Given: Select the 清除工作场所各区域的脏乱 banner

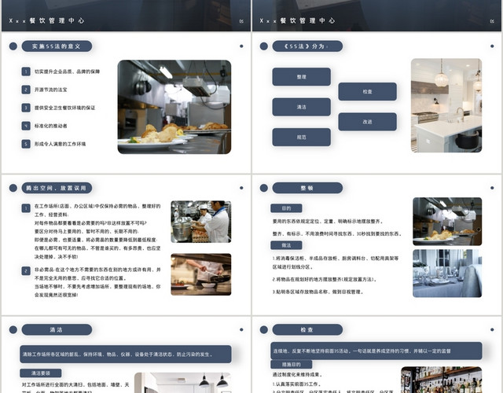Looking at the screenshot, I should pos(126,354).
